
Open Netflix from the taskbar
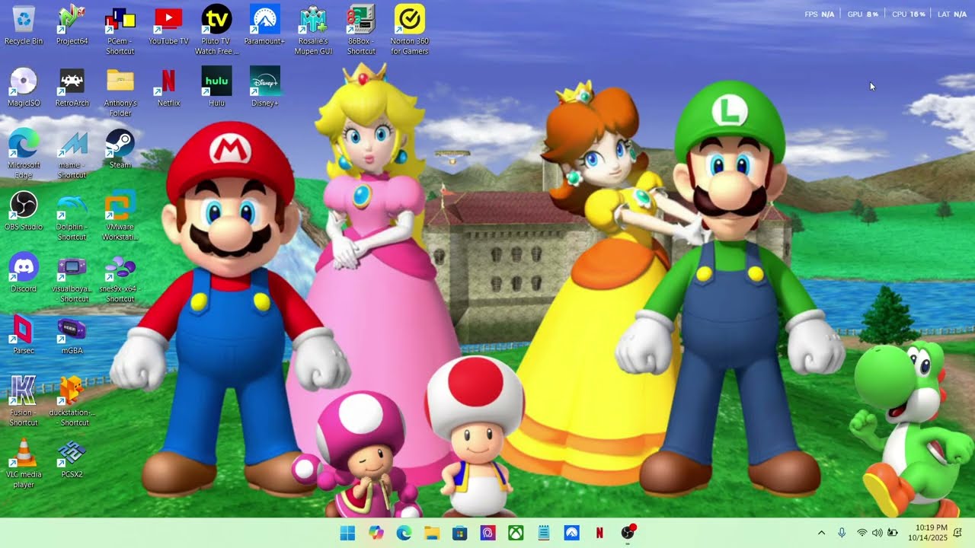pyautogui.click(x=599, y=533)
